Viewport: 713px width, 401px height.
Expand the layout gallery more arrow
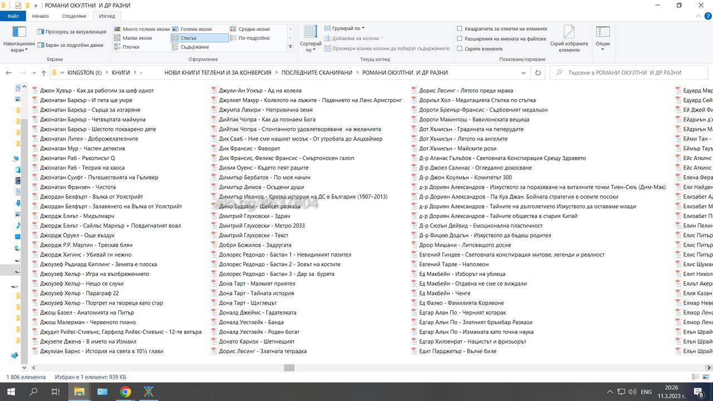290,47
